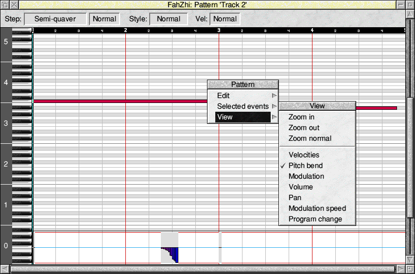Choose Zoom in from View menu

(x=301, y=117)
